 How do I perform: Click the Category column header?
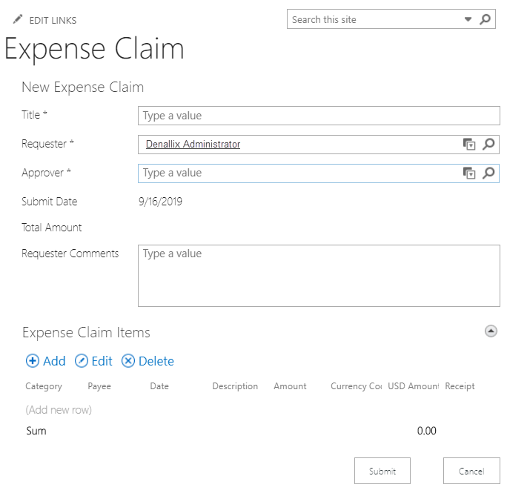[x=44, y=386]
